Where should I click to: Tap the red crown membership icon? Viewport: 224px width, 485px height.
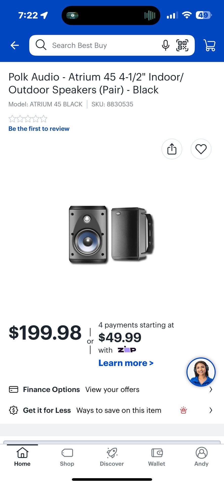coord(184,410)
